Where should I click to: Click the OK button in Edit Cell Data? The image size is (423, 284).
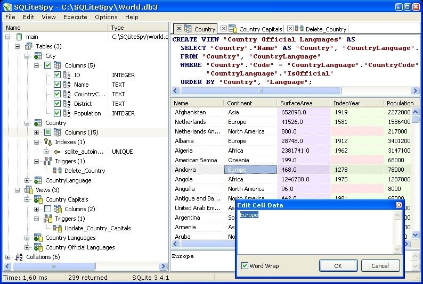point(338,266)
